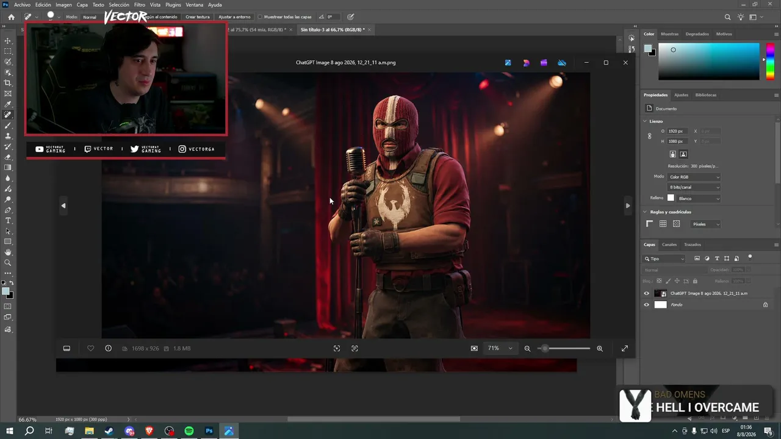This screenshot has width=781, height=439.
Task: Open the Archivo menu
Action: click(x=22, y=5)
